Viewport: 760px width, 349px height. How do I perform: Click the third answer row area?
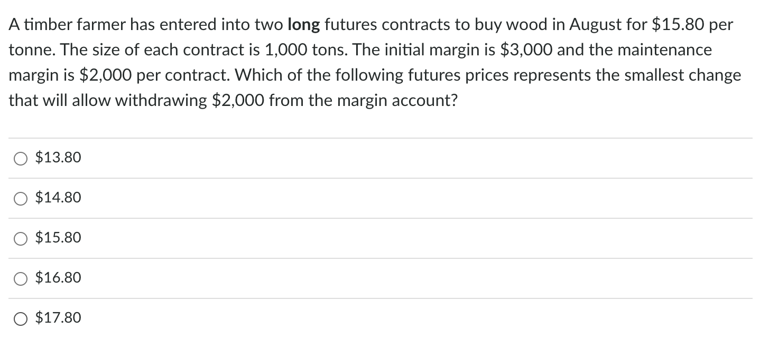point(370,238)
